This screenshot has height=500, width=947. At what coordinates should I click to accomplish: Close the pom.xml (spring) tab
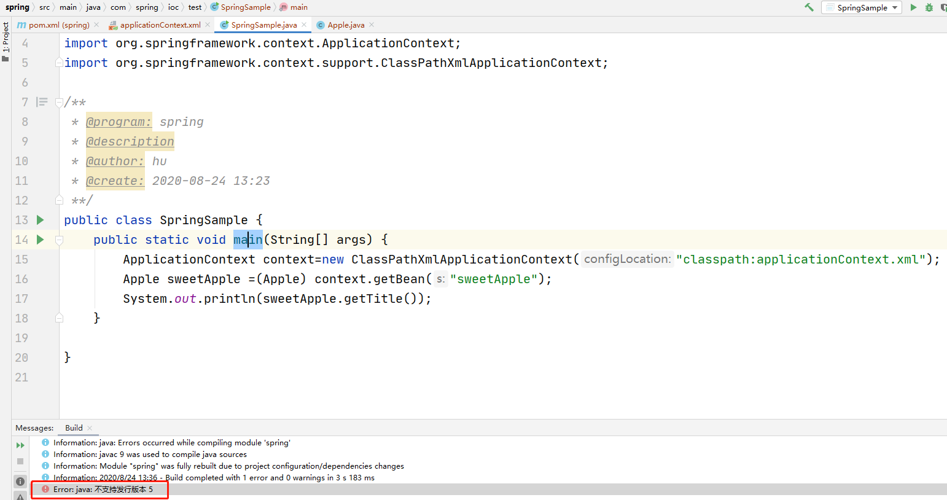coord(96,25)
